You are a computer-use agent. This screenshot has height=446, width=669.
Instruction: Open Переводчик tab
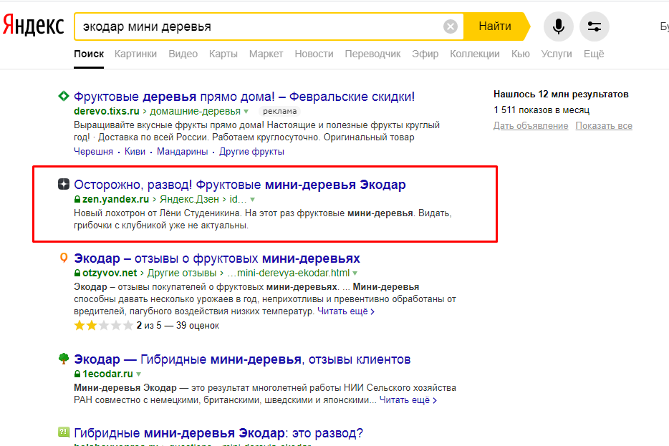coord(372,54)
